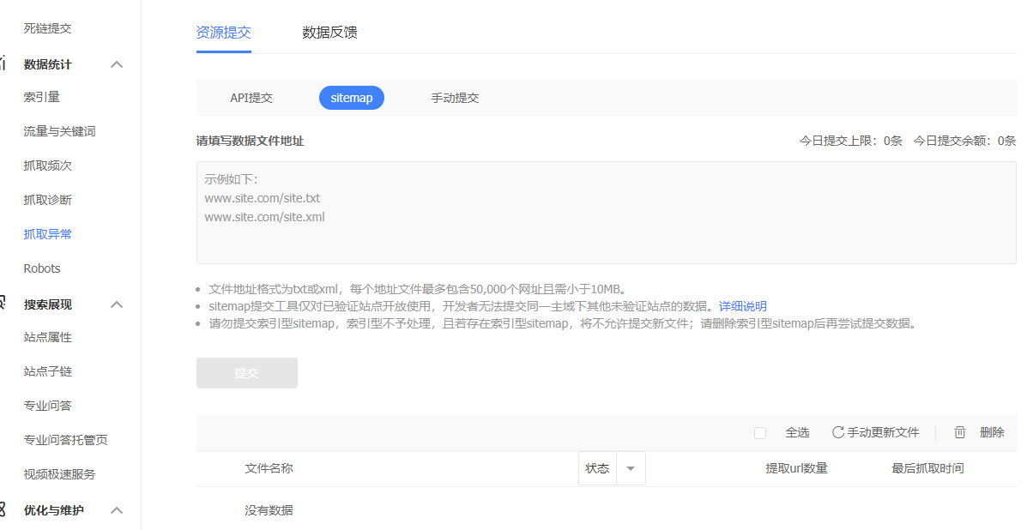Open 抓取频次 in the sidebar
The width and height of the screenshot is (1027, 530).
[48, 166]
